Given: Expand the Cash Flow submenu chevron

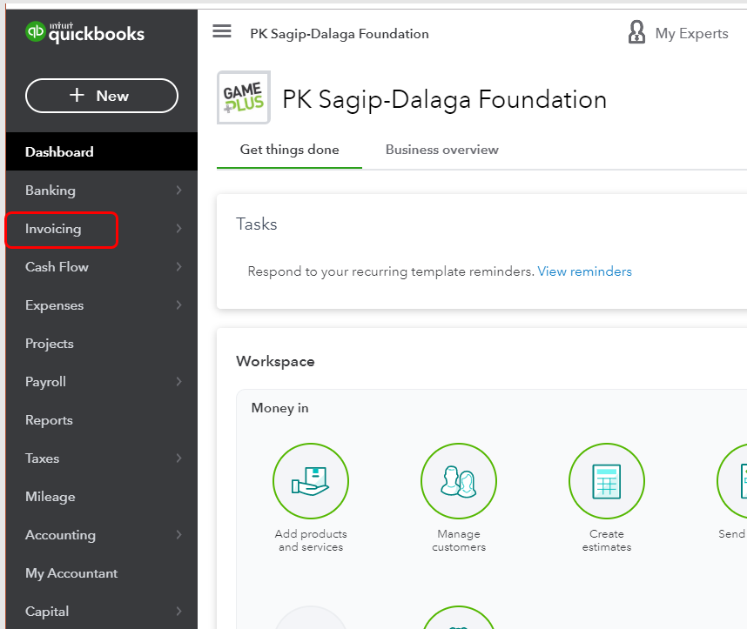Looking at the screenshot, I should pyautogui.click(x=178, y=267).
